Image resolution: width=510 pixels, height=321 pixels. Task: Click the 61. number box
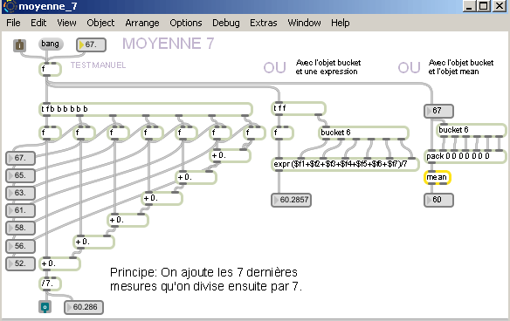pyautogui.click(x=20, y=210)
